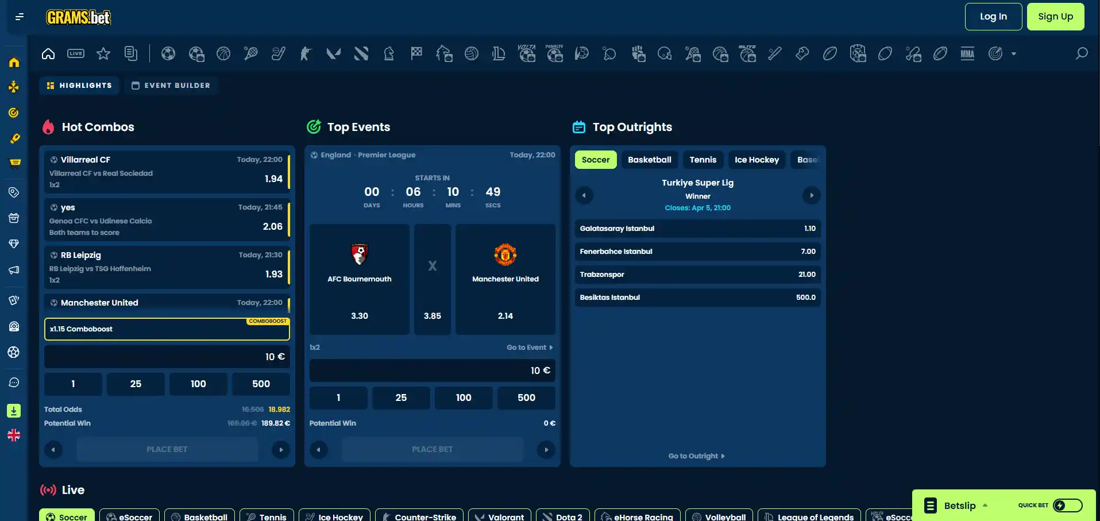This screenshot has height=521, width=1100.
Task: Show next Top Outrights market
Action: coord(812,195)
